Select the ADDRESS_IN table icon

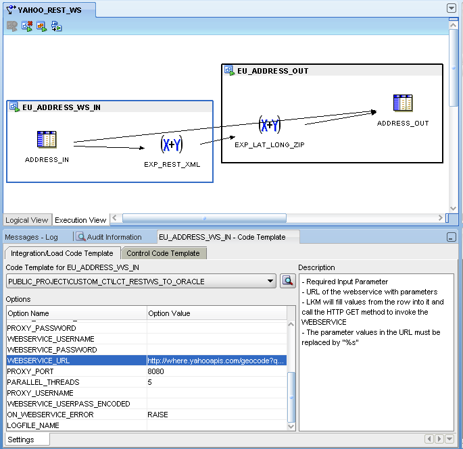47,139
